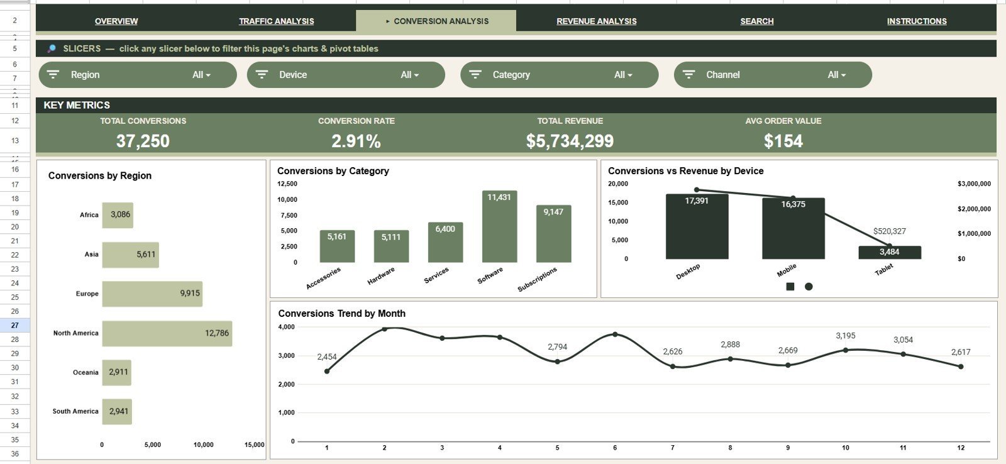Viewport: 1006px width, 464px height.
Task: Click the Tablet bar showing 3,484
Action: point(890,252)
